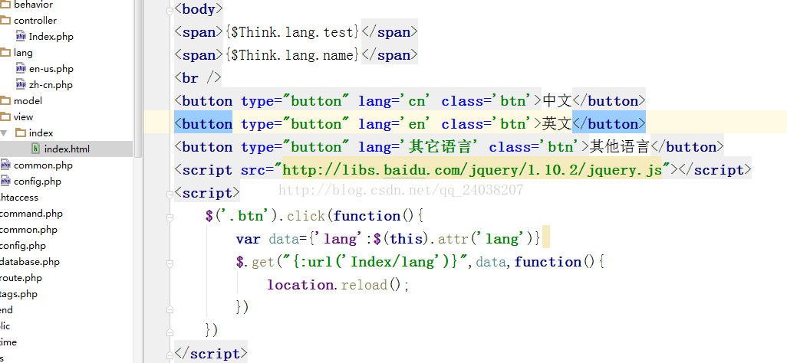Click the lang='cn' attribute in the code

(394, 101)
